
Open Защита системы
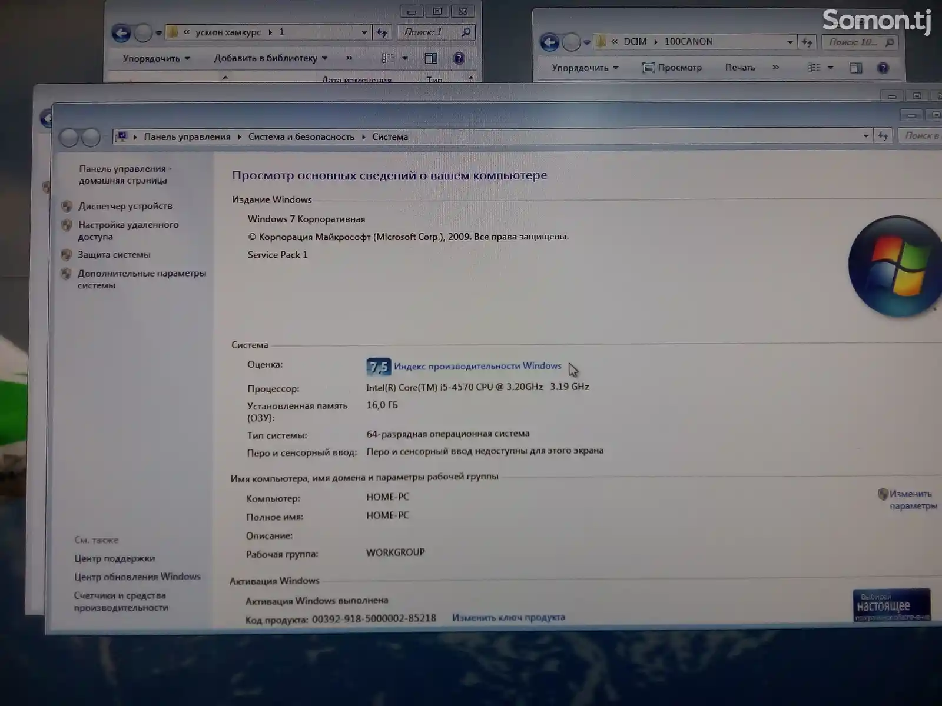pyautogui.click(x=114, y=255)
